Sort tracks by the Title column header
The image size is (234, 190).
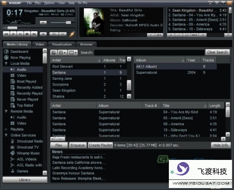point(184,106)
